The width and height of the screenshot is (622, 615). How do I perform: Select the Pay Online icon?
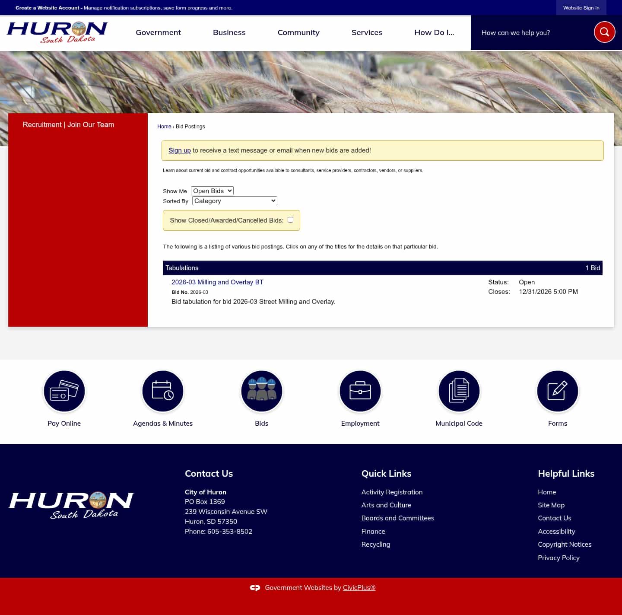(64, 391)
